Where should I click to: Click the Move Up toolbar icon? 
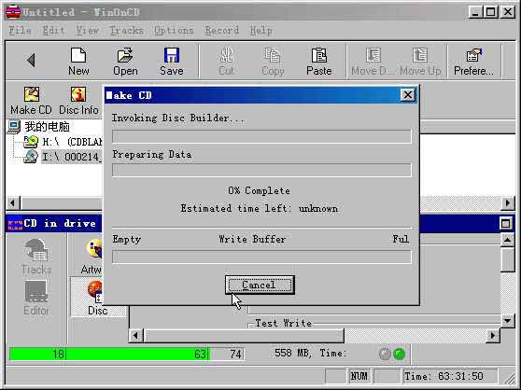point(420,62)
